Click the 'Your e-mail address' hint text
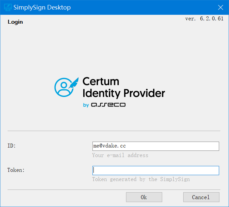Screen dimensions: 229x207 [120, 155]
